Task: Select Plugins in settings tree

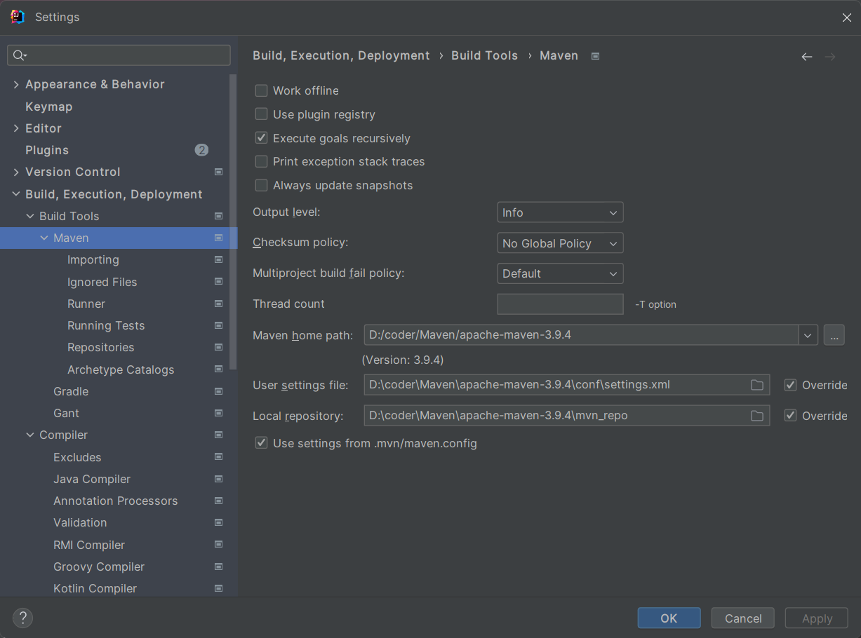Action: click(47, 150)
